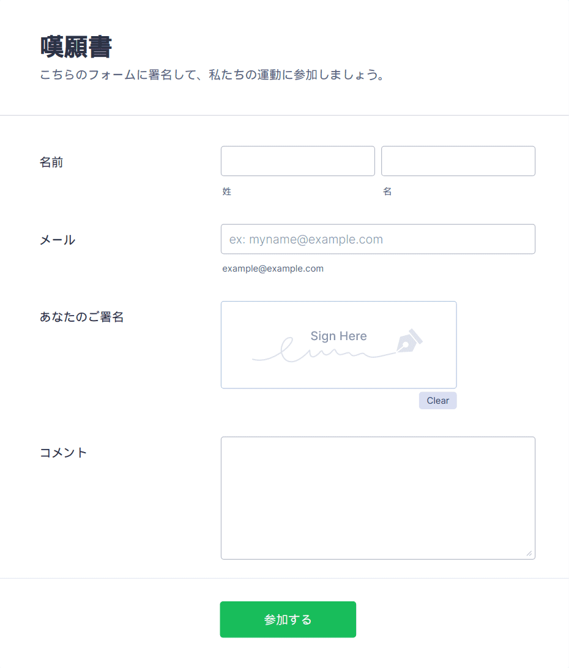The width and height of the screenshot is (569, 668).
Task: Clear the signature with the Clear button
Action: point(437,401)
